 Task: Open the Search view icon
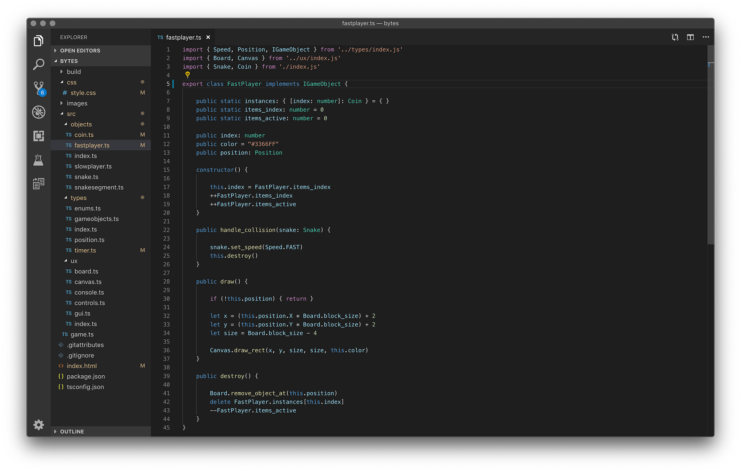(x=39, y=64)
